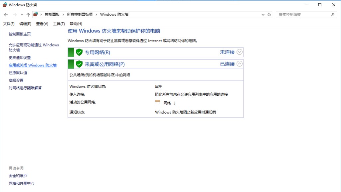Click the back navigation arrow
The height and width of the screenshot is (192, 341).
pos(6,15)
